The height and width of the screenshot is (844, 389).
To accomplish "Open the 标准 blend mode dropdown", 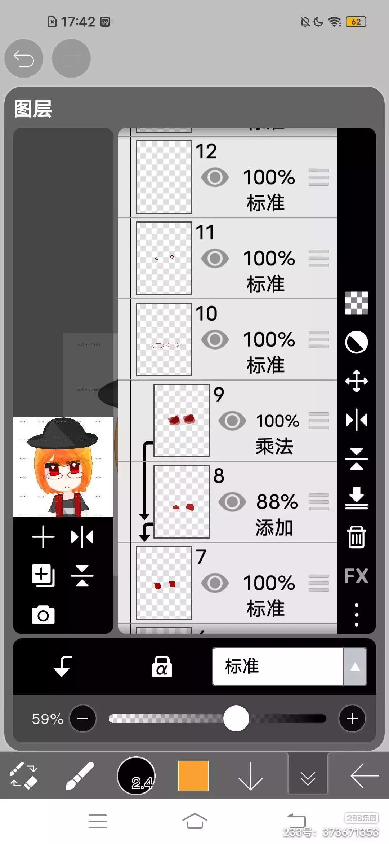I will (277, 667).
